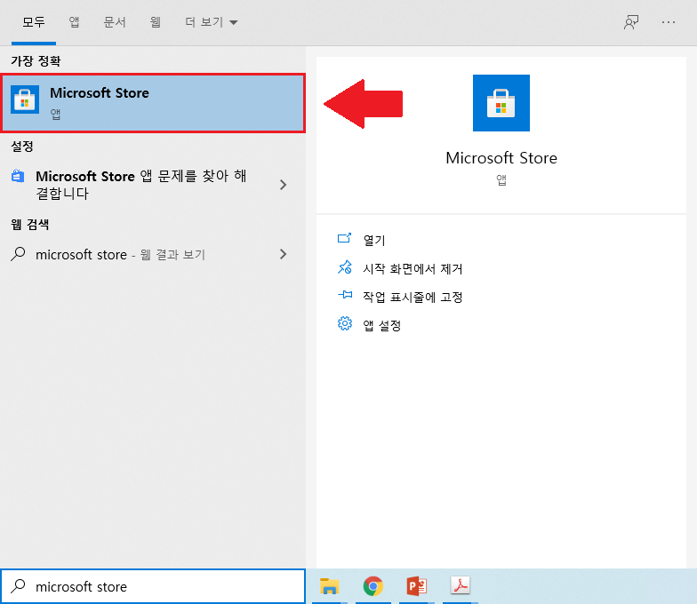Click the pin to taskbar icon

(345, 295)
